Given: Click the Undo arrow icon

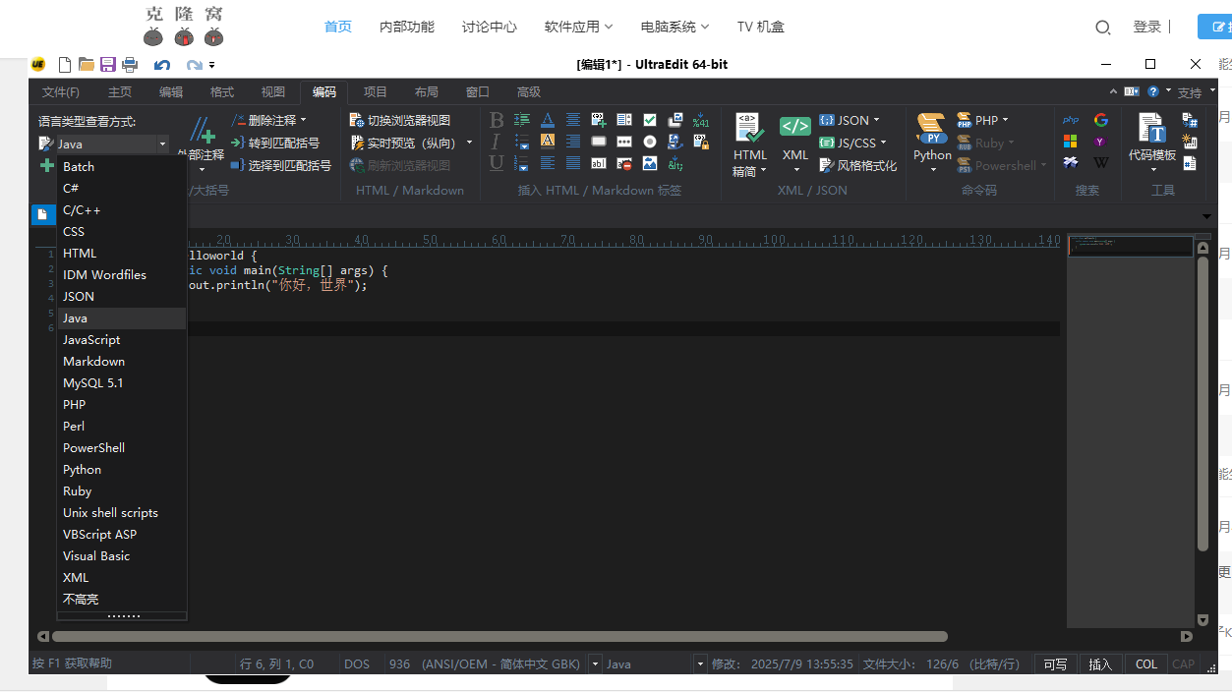Looking at the screenshot, I should (162, 65).
